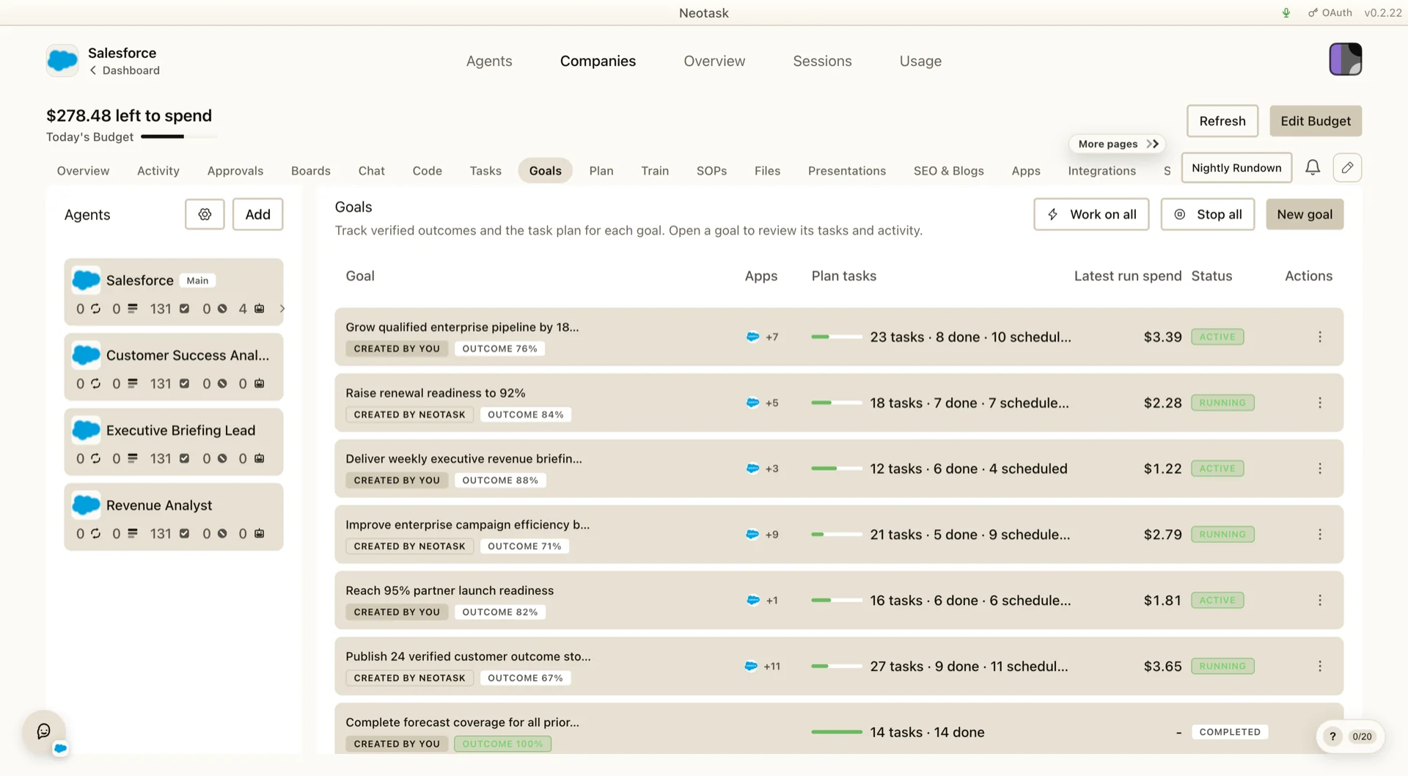Click the $3.39 latest run spend value

[x=1162, y=337]
